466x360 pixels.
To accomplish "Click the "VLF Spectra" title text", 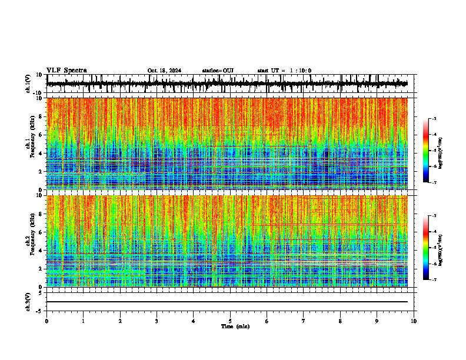I will coord(66,71).
